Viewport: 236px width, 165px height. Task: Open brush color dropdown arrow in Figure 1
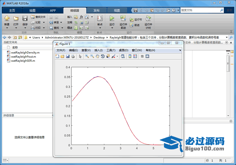117,56
